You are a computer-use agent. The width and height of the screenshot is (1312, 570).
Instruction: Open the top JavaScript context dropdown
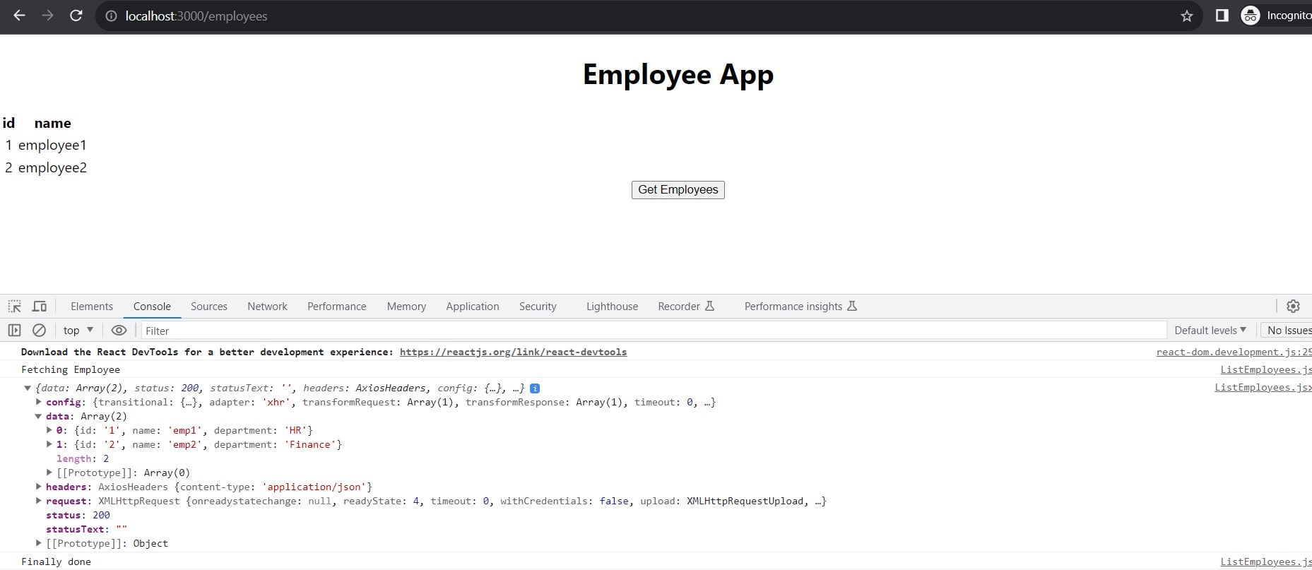pyautogui.click(x=78, y=330)
